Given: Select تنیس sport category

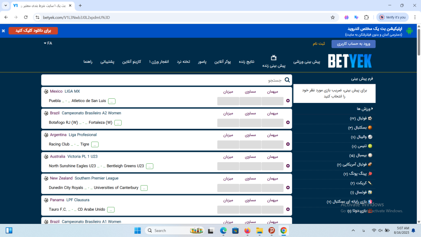Looking at the screenshot, I should (x=362, y=146).
